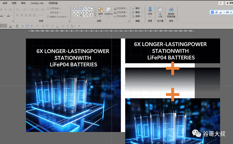Click the text highlight color icon
Viewport: 233px width, 144px height.
(x=2, y=15)
